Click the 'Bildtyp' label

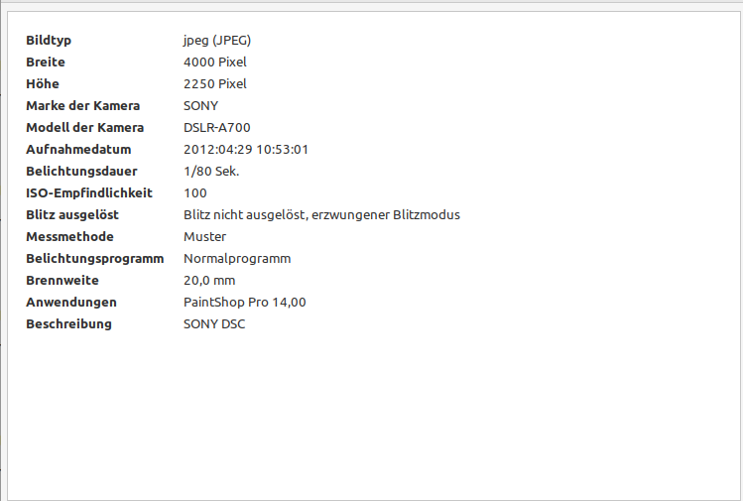pyautogui.click(x=49, y=41)
